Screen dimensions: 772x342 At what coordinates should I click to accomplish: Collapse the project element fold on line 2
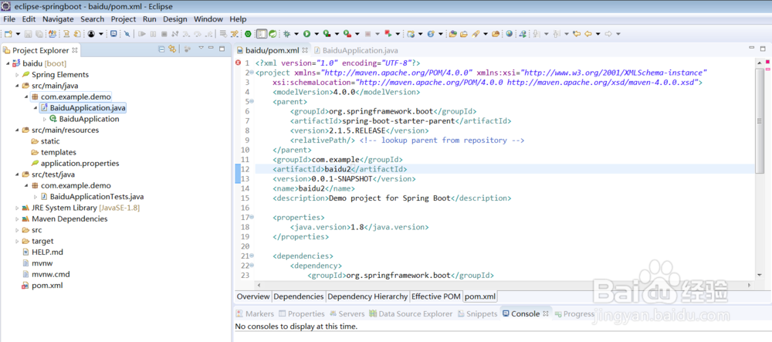pos(252,73)
